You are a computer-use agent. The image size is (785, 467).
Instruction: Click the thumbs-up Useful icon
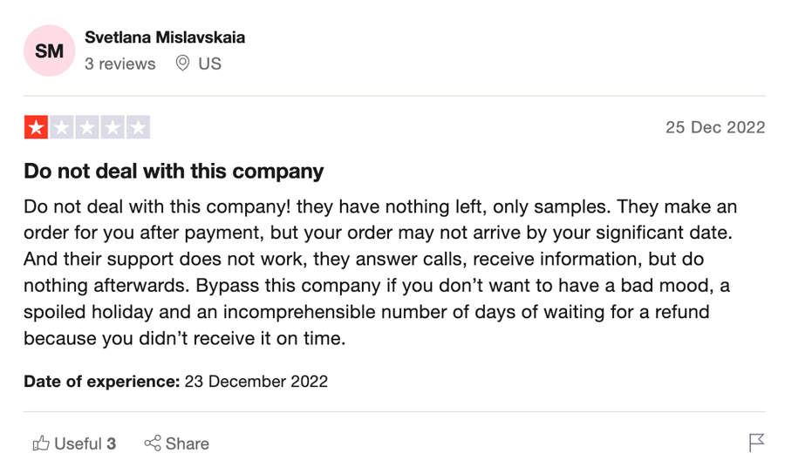[x=41, y=443]
